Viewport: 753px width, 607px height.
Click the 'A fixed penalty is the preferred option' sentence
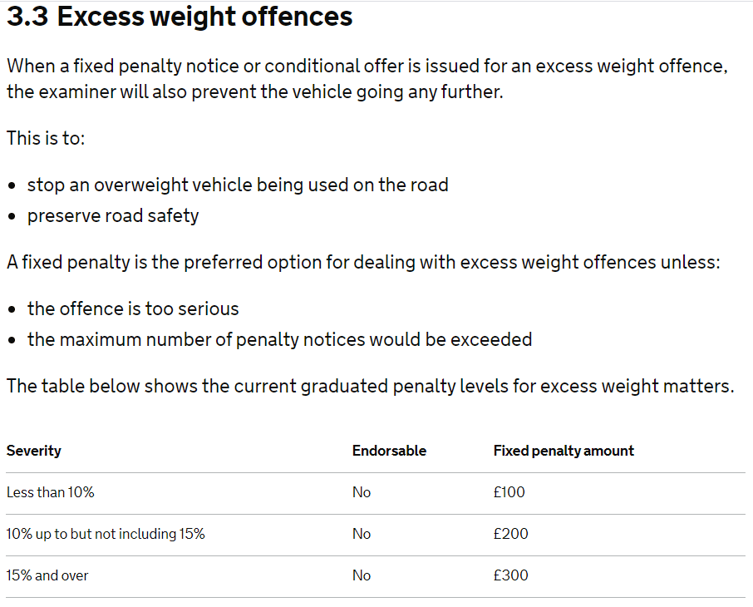pyautogui.click(x=363, y=263)
